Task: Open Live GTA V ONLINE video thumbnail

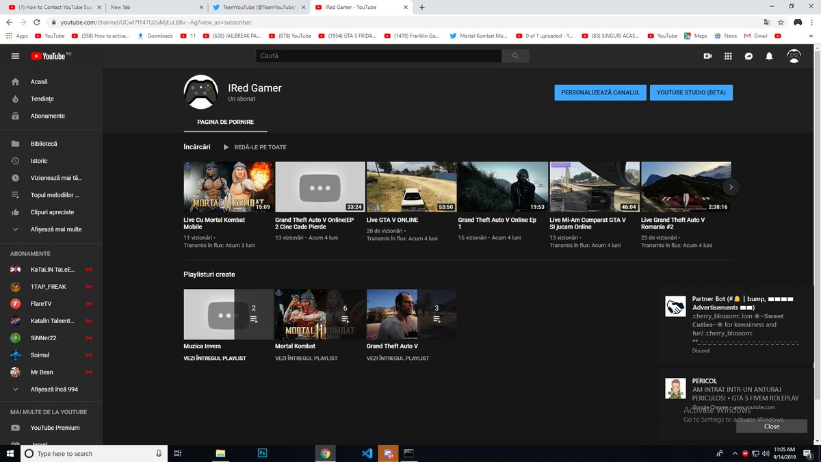Action: pyautogui.click(x=412, y=187)
